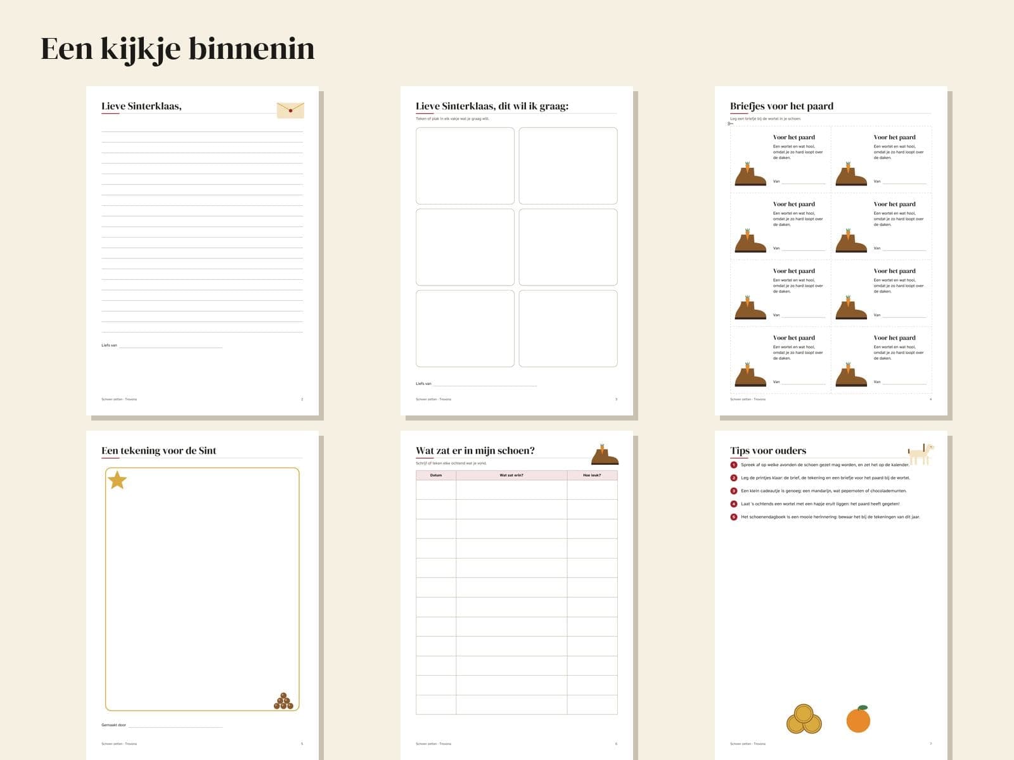Screen dimensions: 1014x760
Task: Open the 'Briefjes voor het paard' page preview
Action: 831,251
